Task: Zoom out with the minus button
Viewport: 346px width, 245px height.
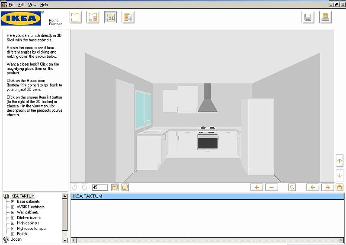Action: (x=272, y=187)
